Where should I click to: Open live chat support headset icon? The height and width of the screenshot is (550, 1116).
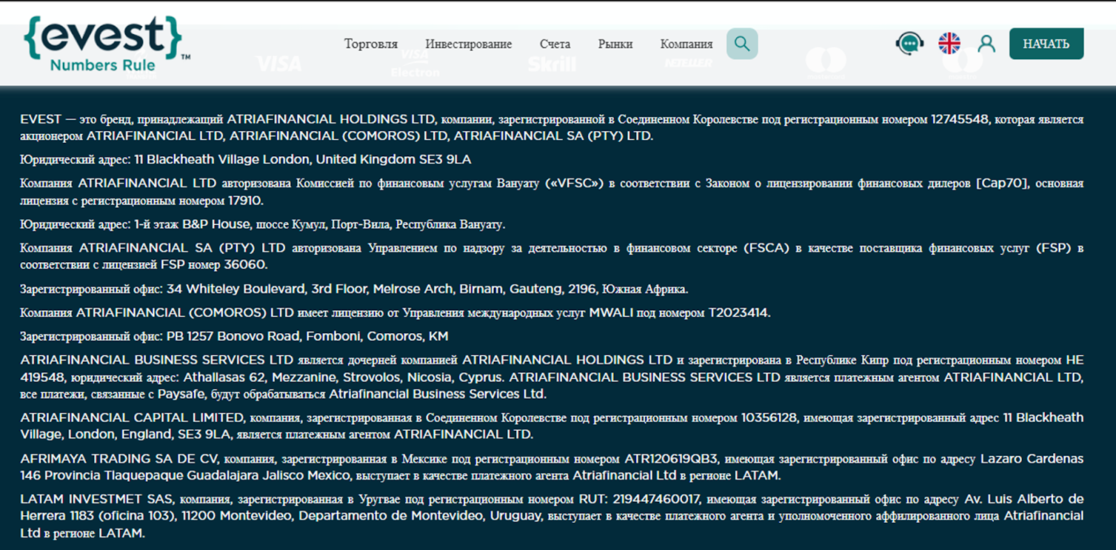[x=910, y=43]
